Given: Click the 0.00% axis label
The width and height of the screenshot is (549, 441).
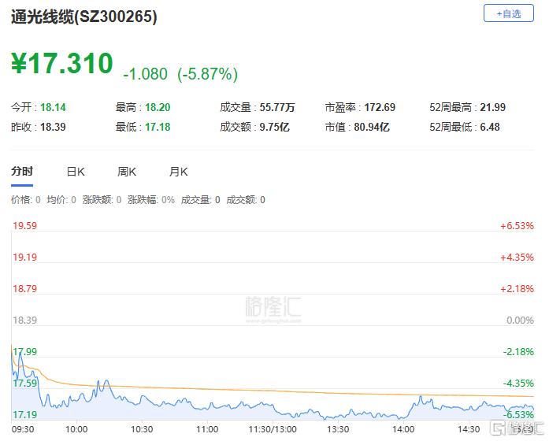Looking at the screenshot, I should tap(521, 321).
